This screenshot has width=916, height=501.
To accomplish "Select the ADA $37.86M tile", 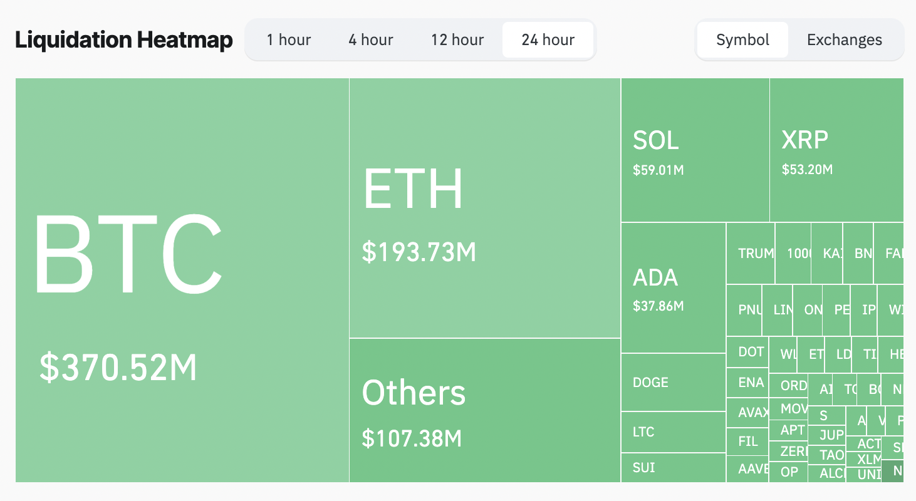I will tap(674, 288).
